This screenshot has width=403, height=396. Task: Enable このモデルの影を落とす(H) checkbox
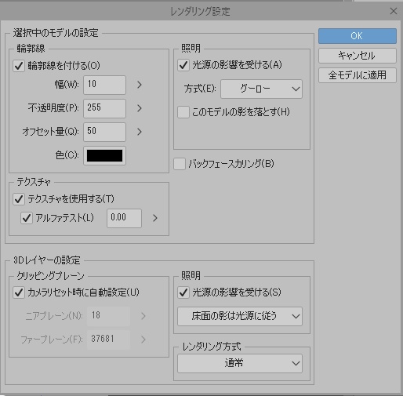point(183,112)
